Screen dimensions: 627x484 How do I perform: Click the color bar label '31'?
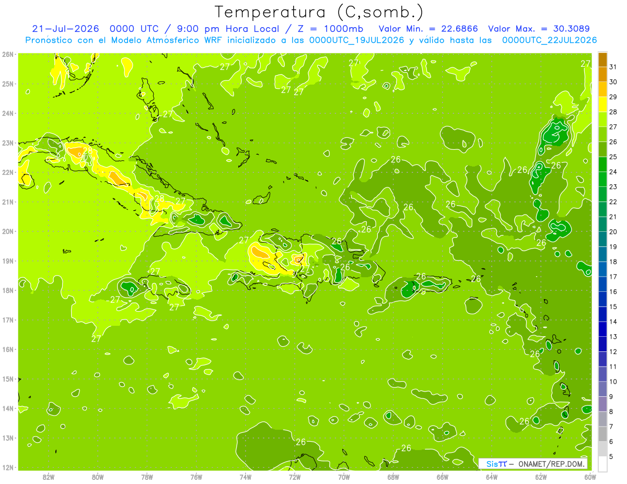pyautogui.click(x=613, y=66)
